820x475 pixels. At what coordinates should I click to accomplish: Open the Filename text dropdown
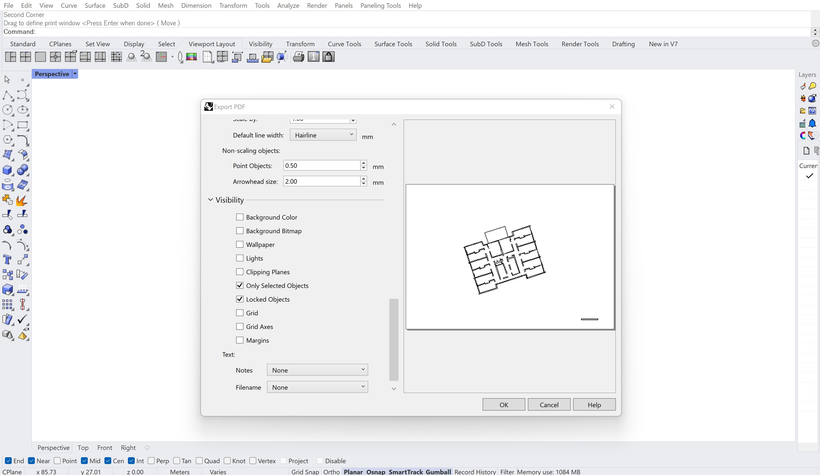317,387
